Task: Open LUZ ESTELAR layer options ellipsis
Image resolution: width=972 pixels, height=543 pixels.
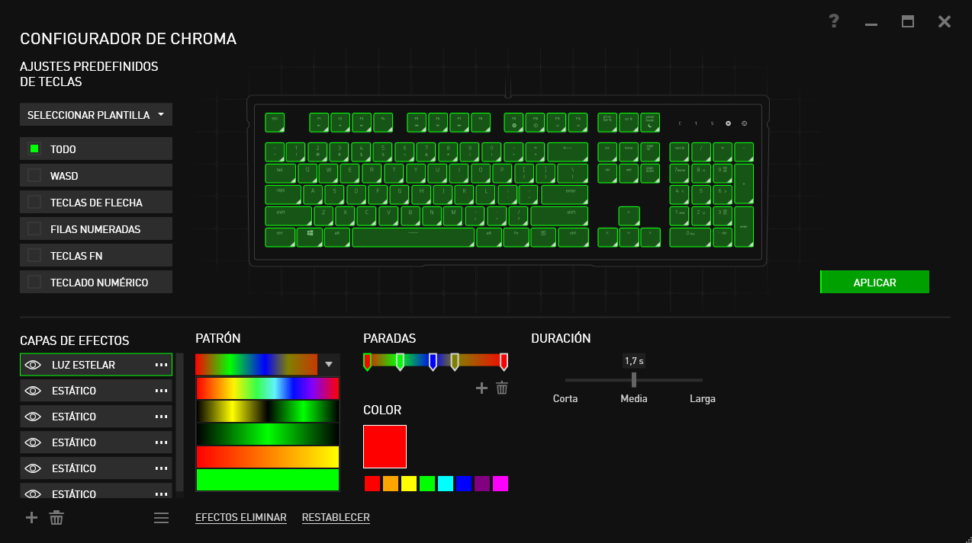Action: 161,365
